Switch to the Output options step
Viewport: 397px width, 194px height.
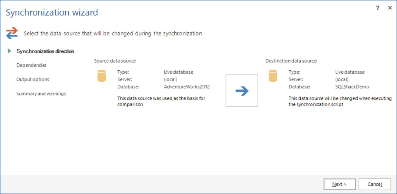click(x=33, y=79)
